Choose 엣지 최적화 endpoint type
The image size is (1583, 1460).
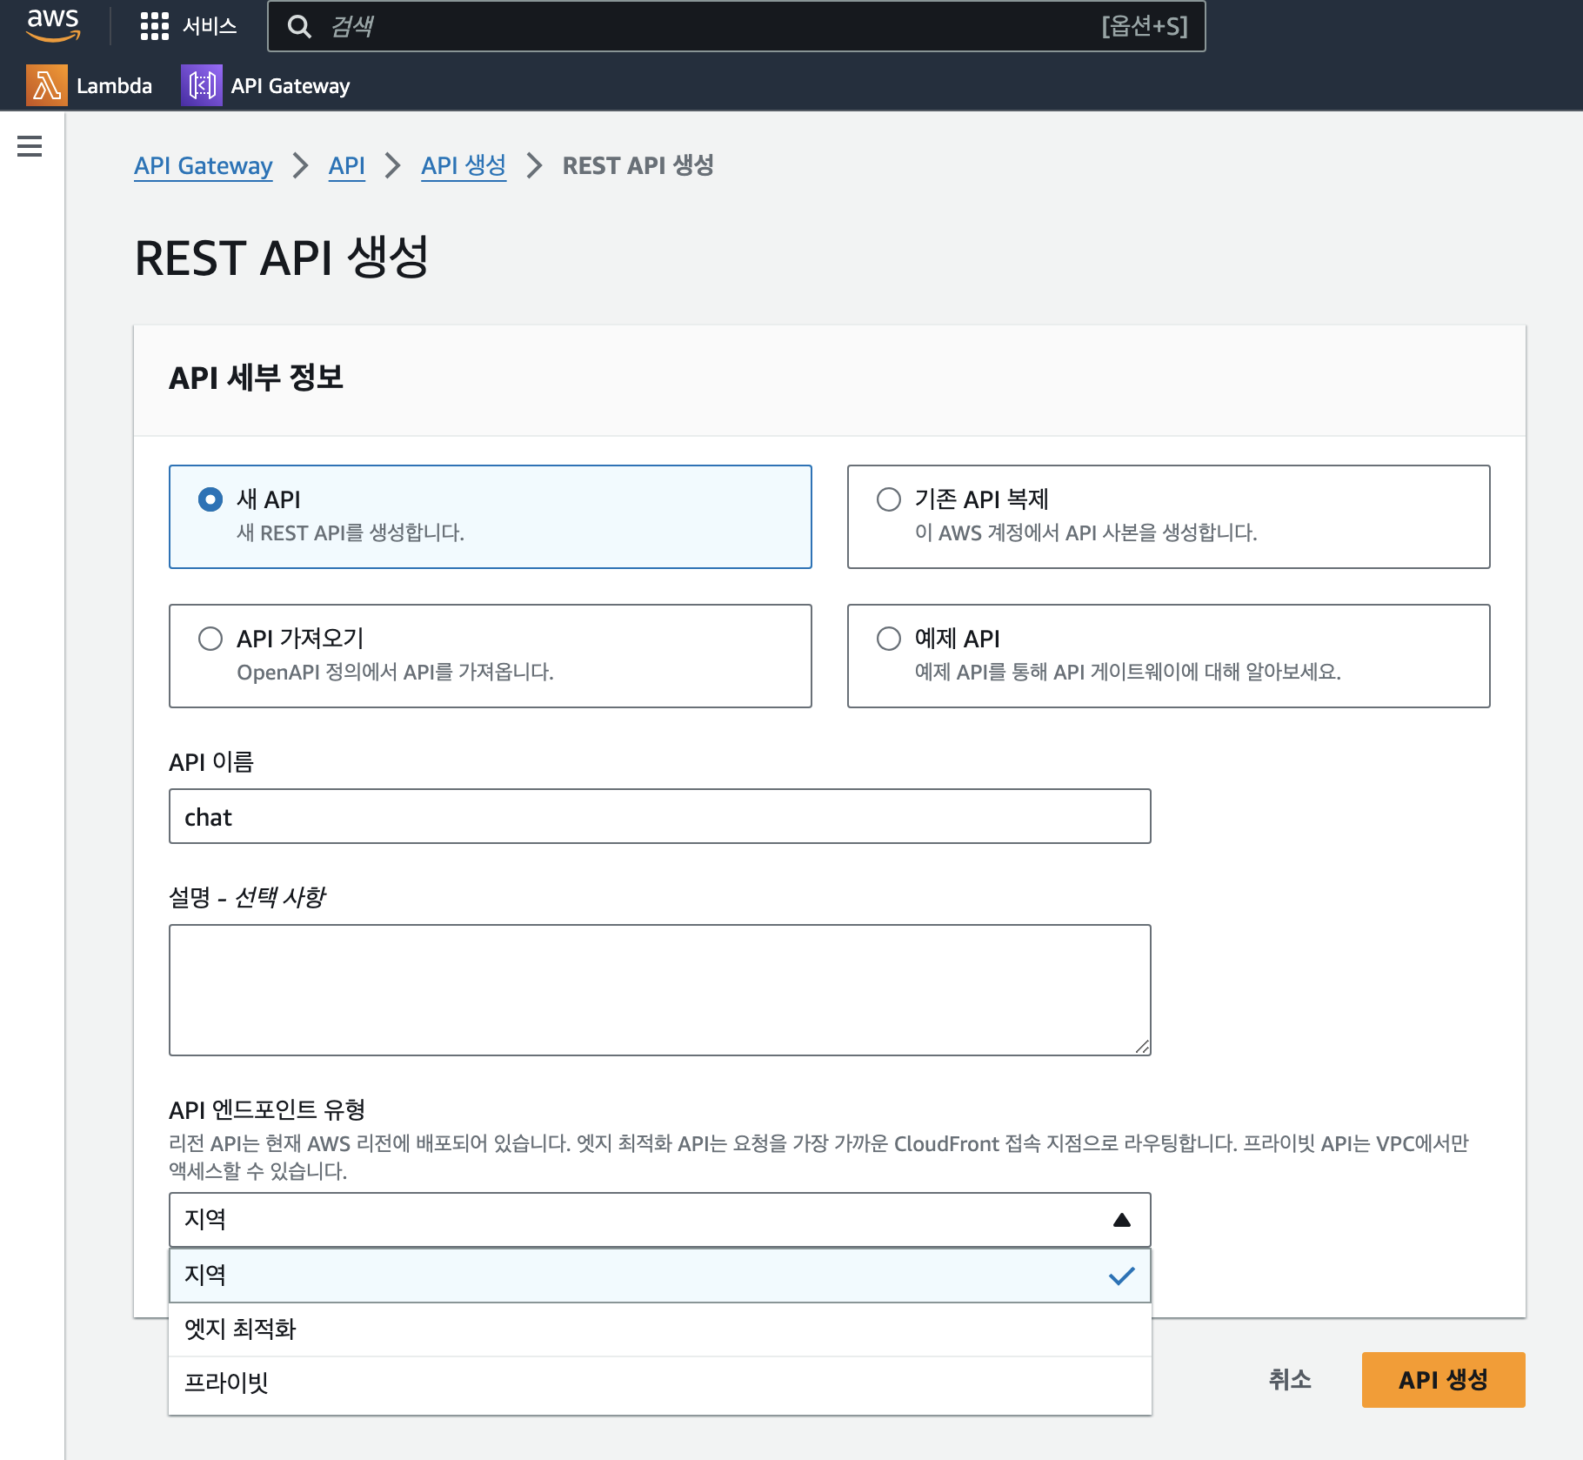coord(660,1329)
